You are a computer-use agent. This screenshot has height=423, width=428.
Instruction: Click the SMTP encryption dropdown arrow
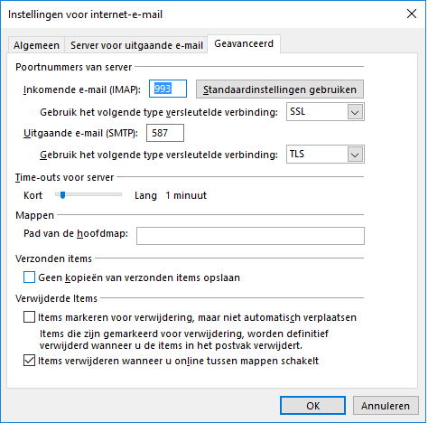click(x=355, y=155)
